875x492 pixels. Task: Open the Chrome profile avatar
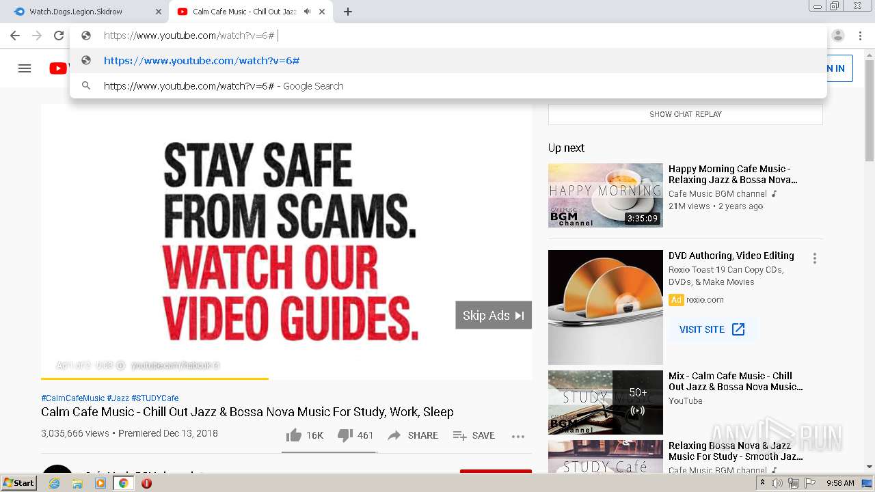click(x=838, y=36)
